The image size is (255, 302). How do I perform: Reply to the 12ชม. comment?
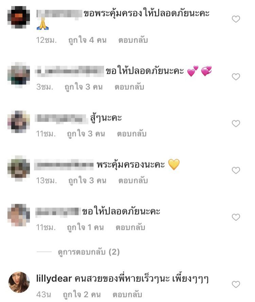pos(133,40)
